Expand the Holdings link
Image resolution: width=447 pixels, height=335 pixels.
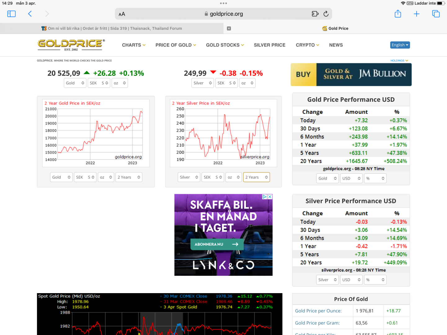point(399,60)
